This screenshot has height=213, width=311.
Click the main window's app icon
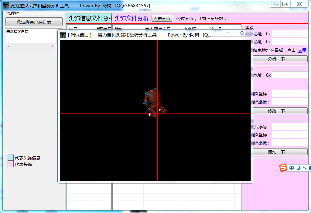click(5, 5)
